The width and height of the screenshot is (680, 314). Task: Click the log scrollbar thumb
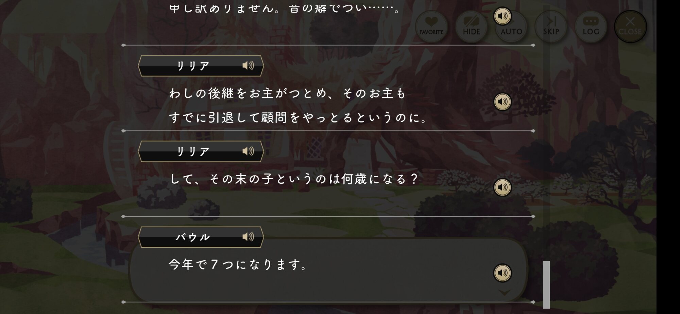546,284
